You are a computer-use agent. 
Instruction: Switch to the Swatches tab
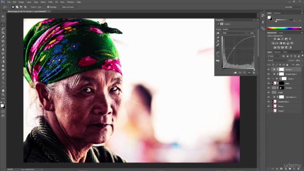click(277, 13)
